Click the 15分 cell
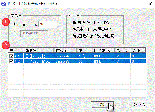 pos(85,56)
